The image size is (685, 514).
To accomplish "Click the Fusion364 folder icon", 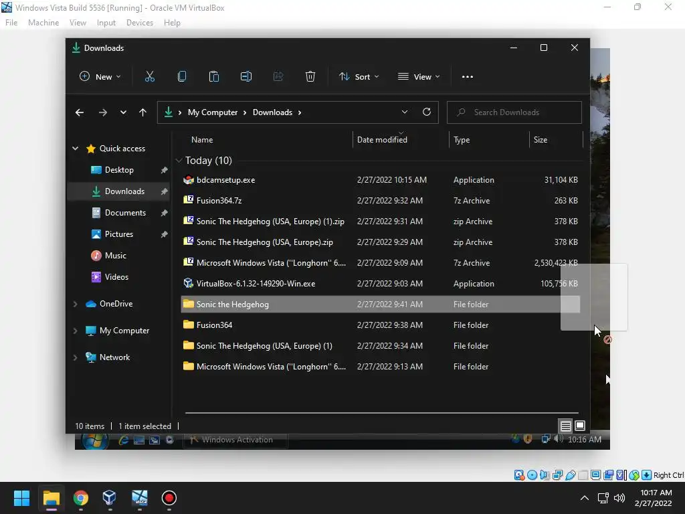I will point(188,325).
